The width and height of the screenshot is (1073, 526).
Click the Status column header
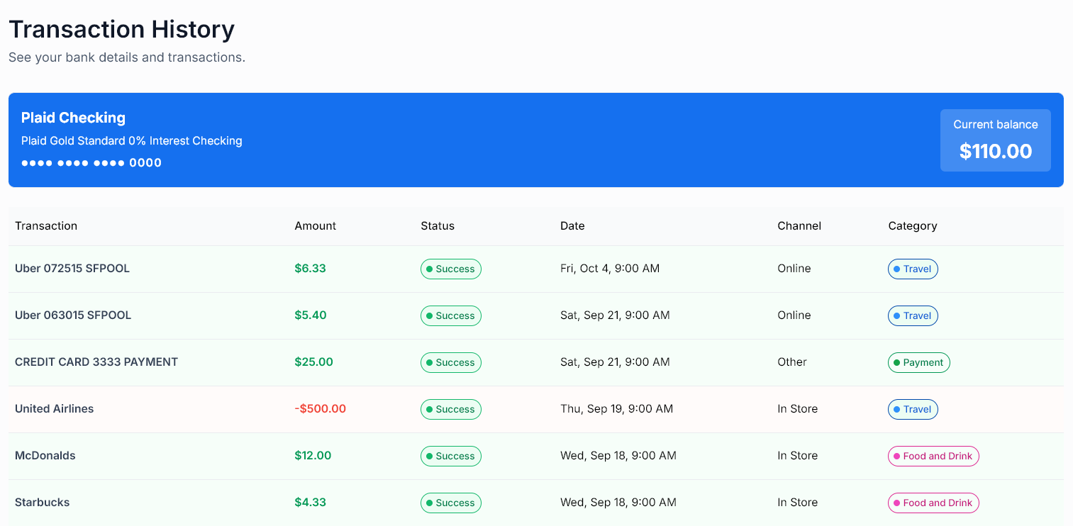(437, 225)
